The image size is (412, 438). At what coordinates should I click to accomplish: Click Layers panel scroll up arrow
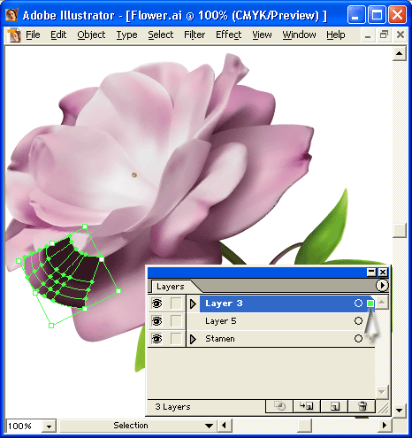382,303
